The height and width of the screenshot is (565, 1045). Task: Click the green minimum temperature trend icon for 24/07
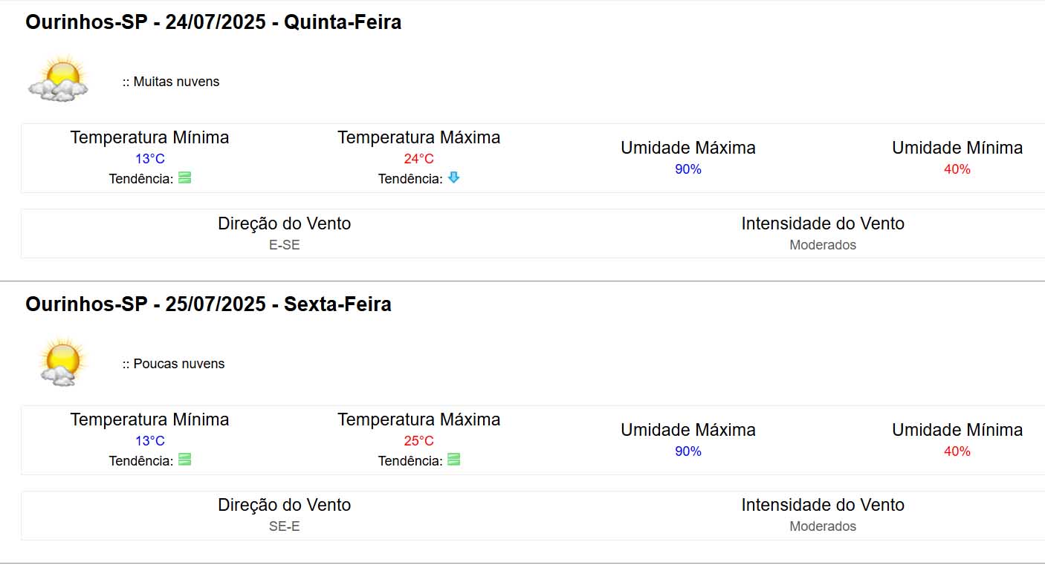tap(184, 178)
